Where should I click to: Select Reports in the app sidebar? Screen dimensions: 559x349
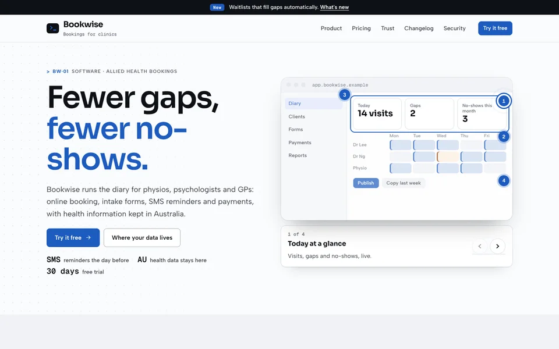coord(314,155)
